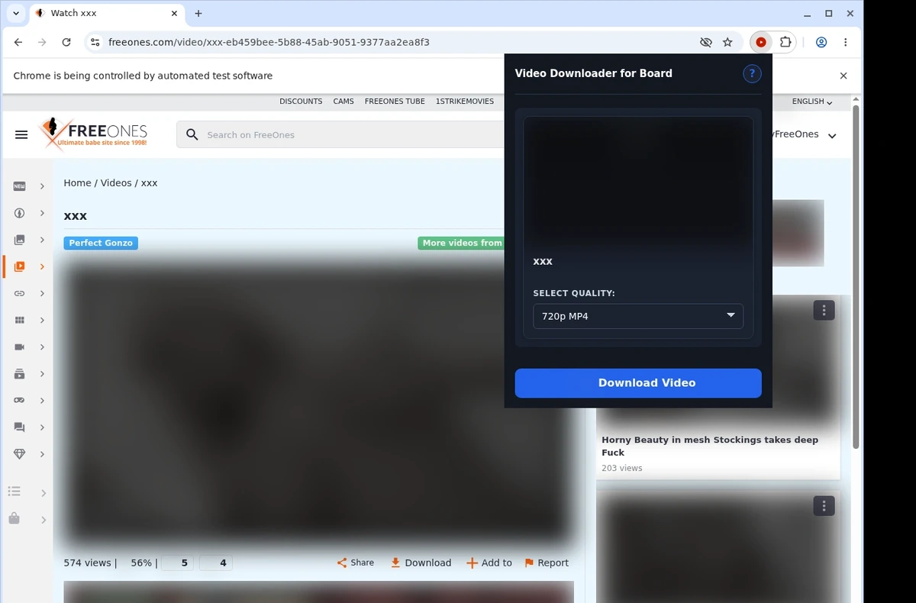Expand the MyFreeOnes account chevron
Screen dimensions: 916x603
[x=832, y=136]
